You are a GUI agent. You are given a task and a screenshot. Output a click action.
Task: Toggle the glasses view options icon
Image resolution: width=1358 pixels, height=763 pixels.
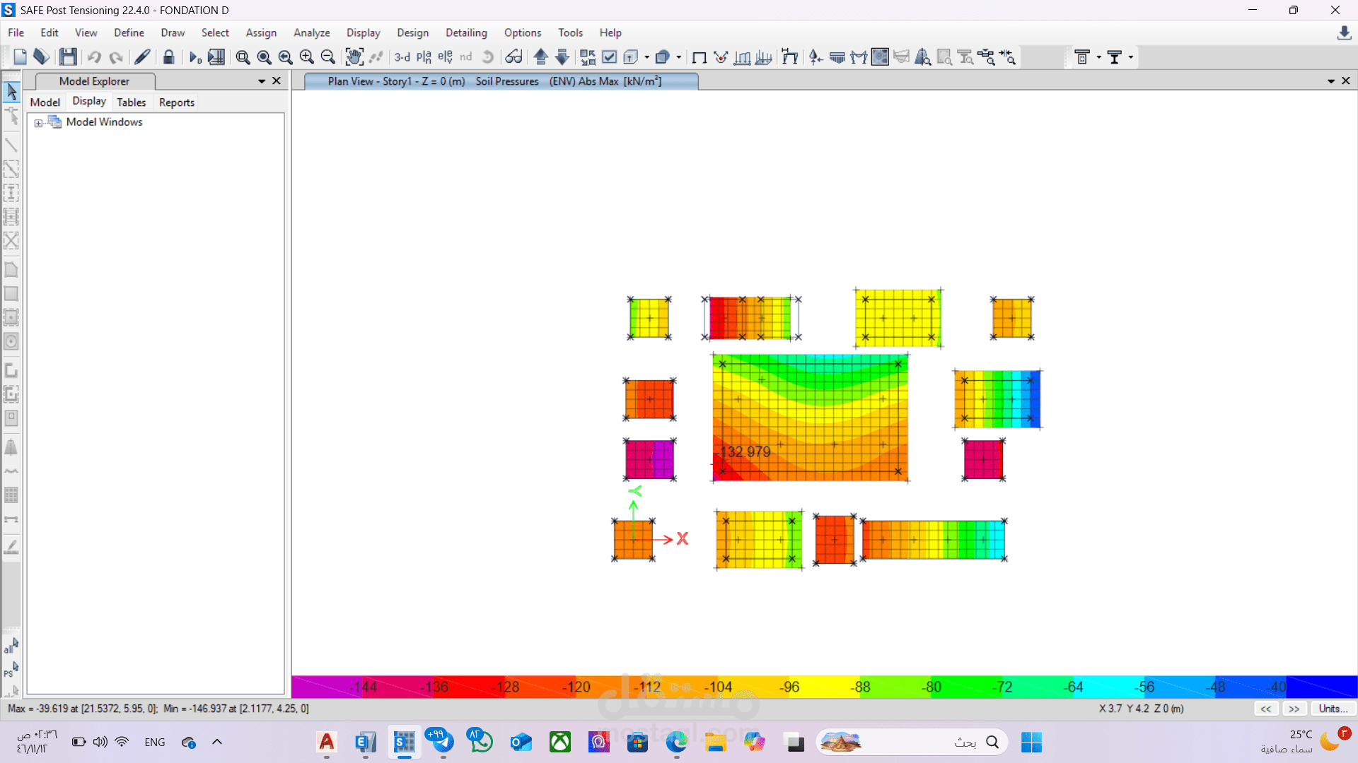pos(513,57)
